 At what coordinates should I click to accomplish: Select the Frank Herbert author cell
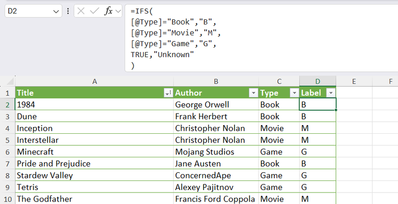pos(216,116)
